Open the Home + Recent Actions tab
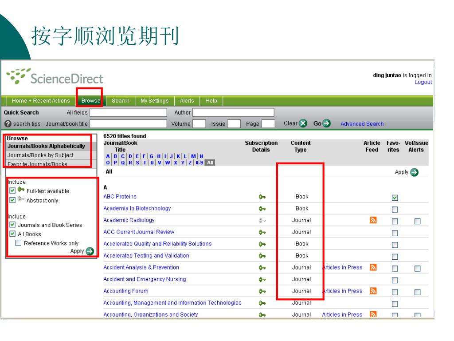This screenshot has width=454, height=341. coord(41,101)
